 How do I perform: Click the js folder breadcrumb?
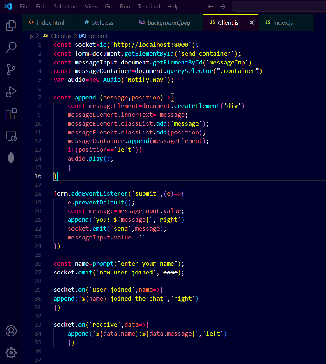31,36
